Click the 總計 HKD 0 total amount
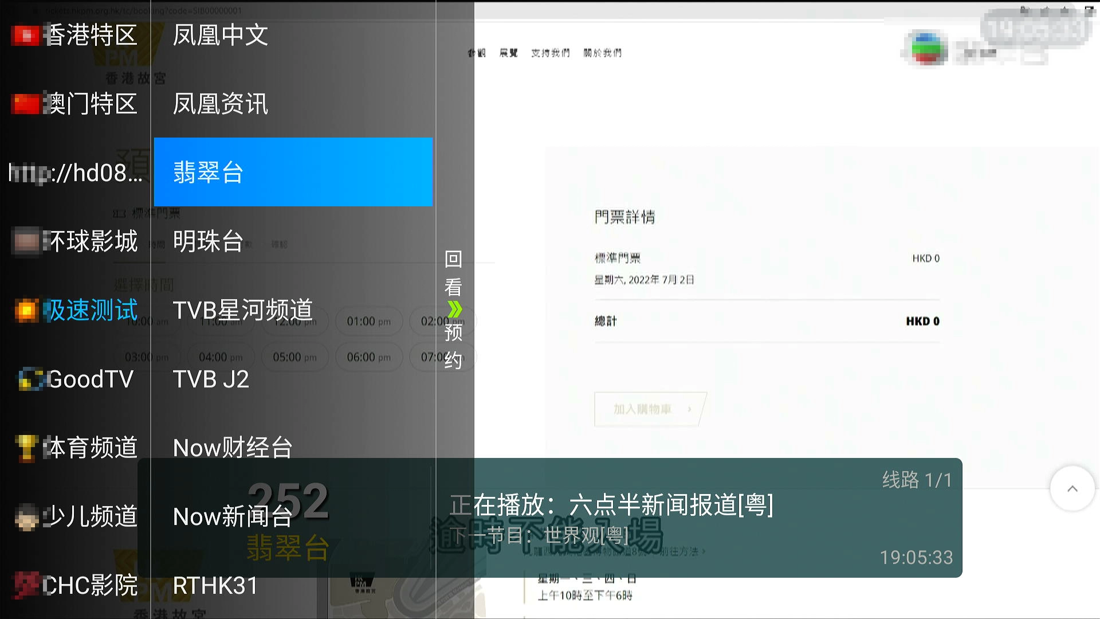This screenshot has height=619, width=1100. click(767, 321)
